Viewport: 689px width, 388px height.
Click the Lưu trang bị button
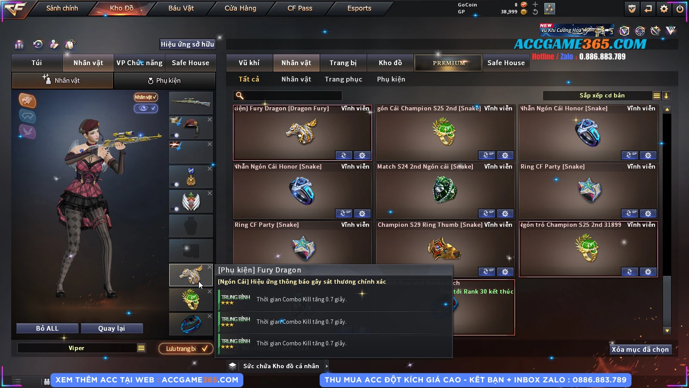186,348
